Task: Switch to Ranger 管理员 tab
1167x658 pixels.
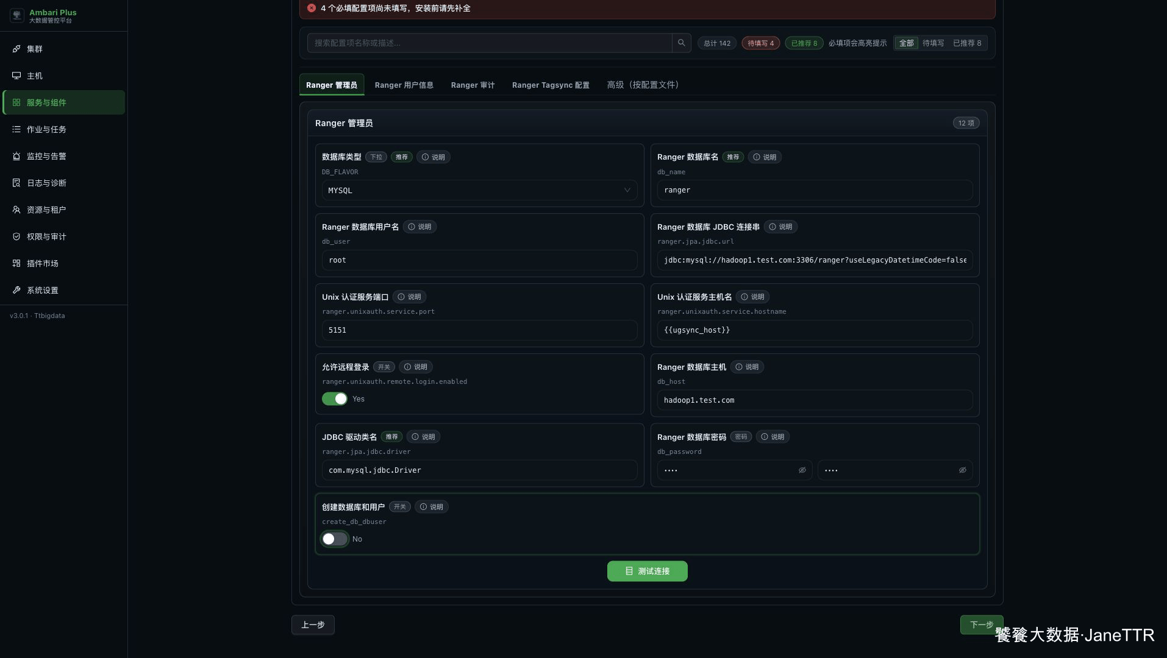Action: [x=332, y=85]
